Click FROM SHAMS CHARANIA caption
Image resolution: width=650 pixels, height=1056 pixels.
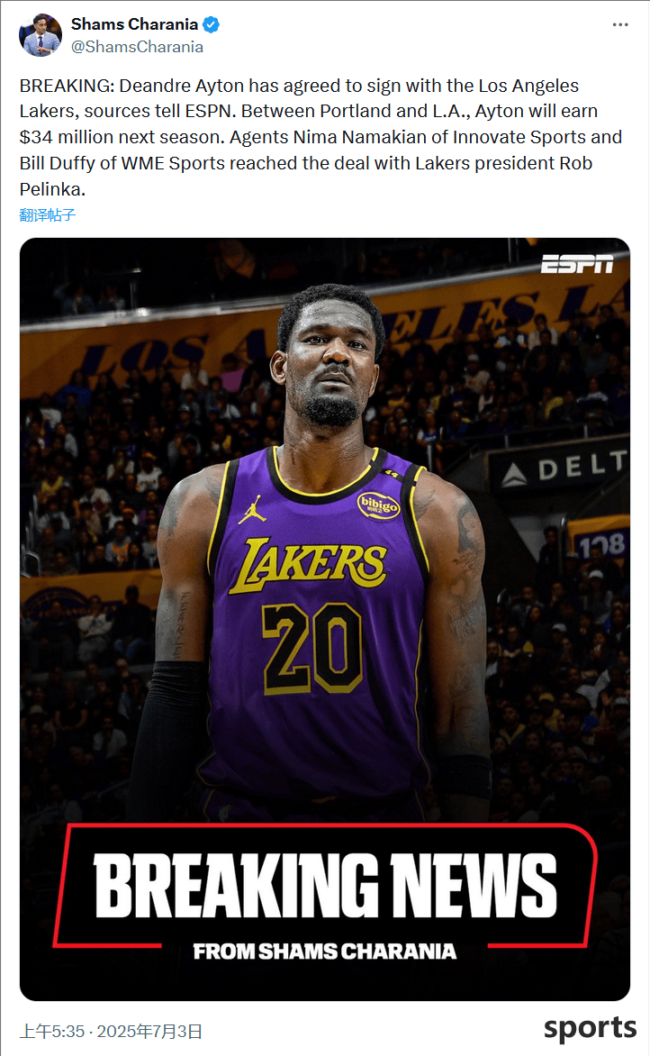click(x=325, y=951)
